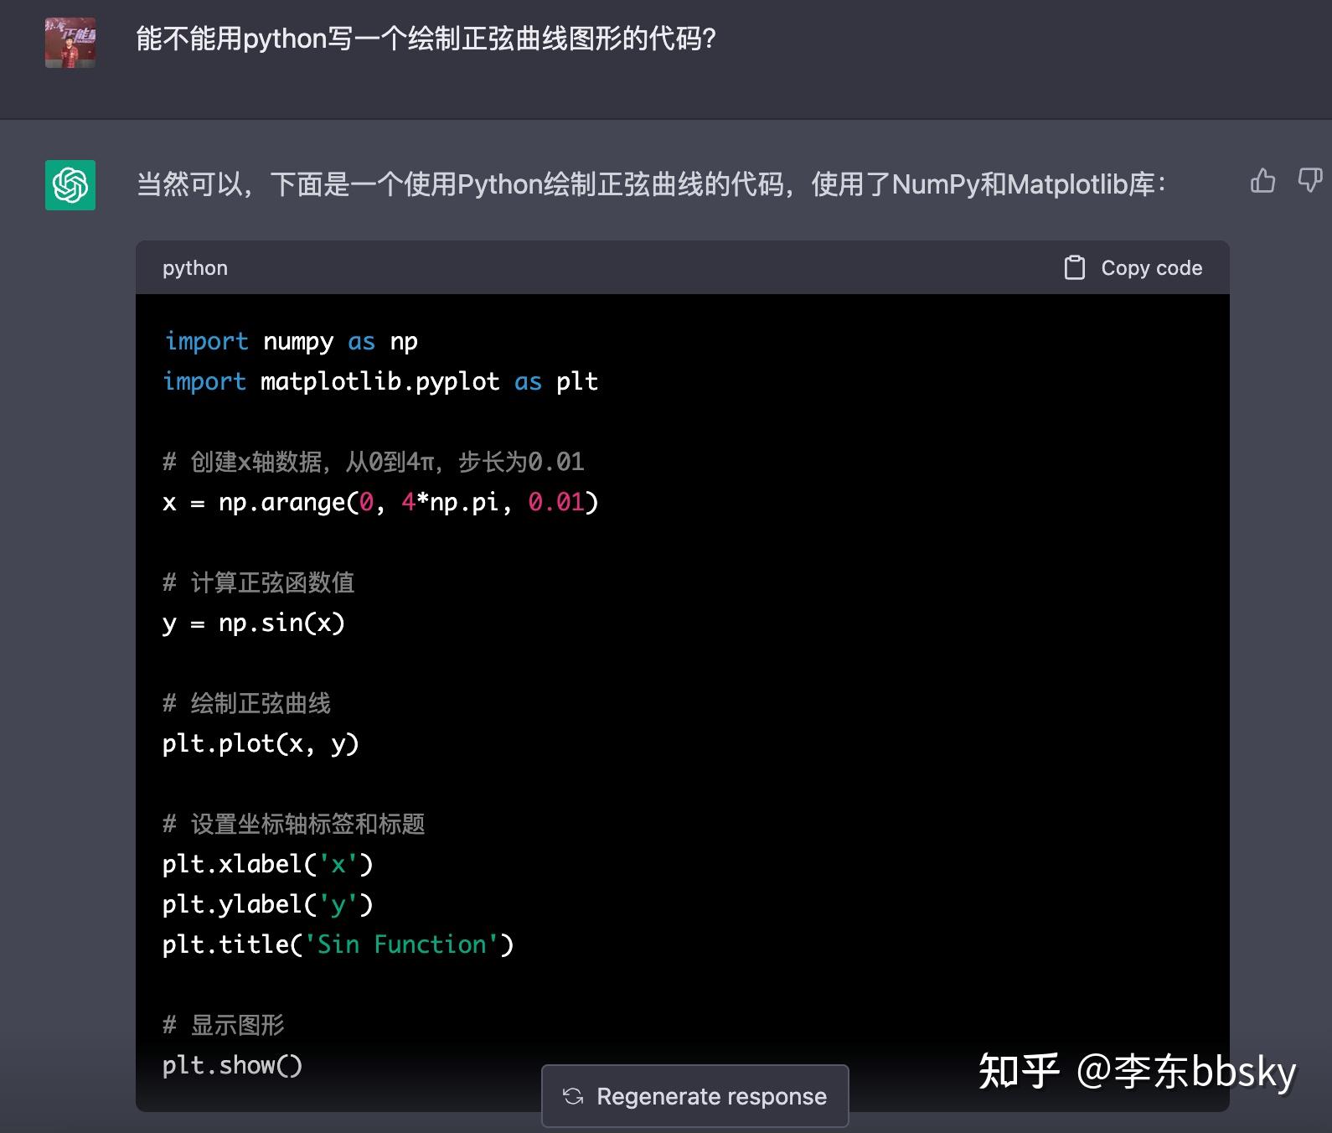
Task: Click the line 'import matplotlib.pyplot as plt'
Action: tap(380, 381)
